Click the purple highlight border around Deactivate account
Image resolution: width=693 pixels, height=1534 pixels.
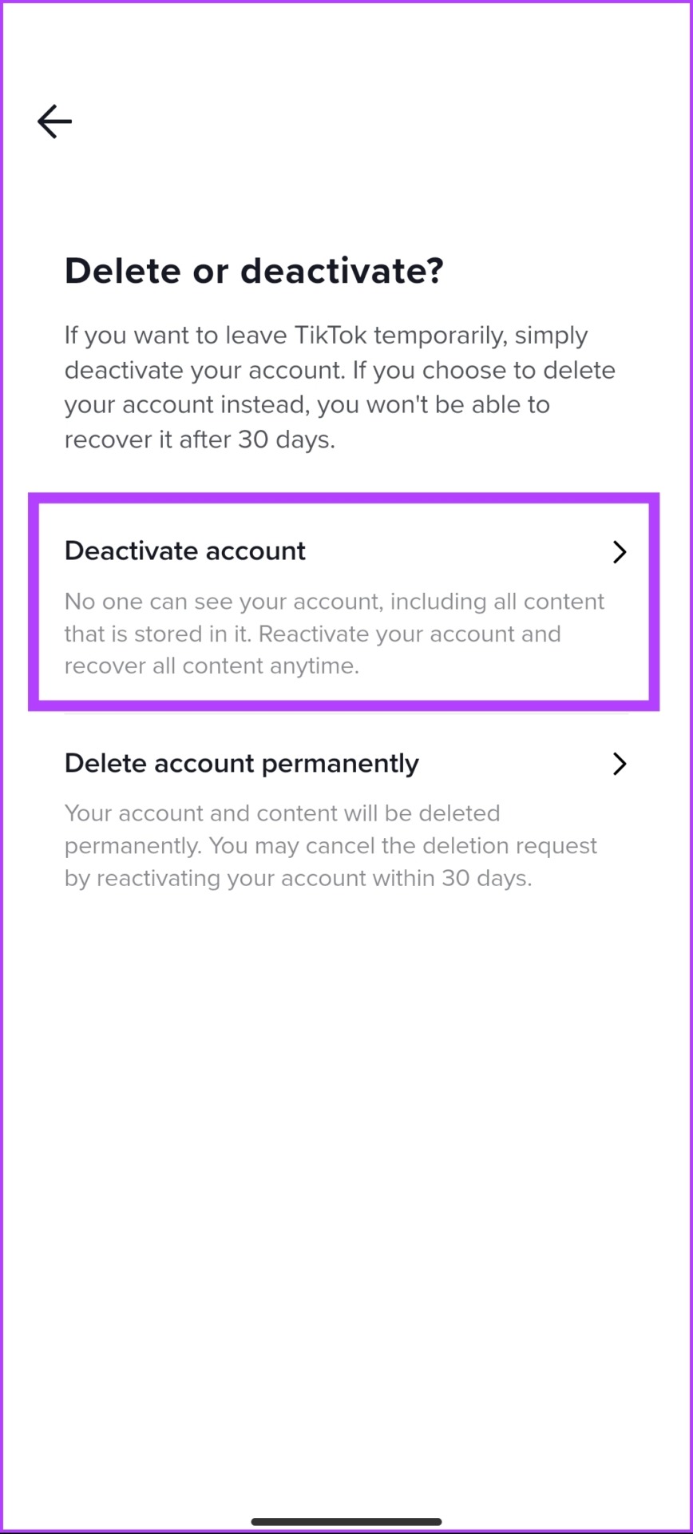click(344, 499)
